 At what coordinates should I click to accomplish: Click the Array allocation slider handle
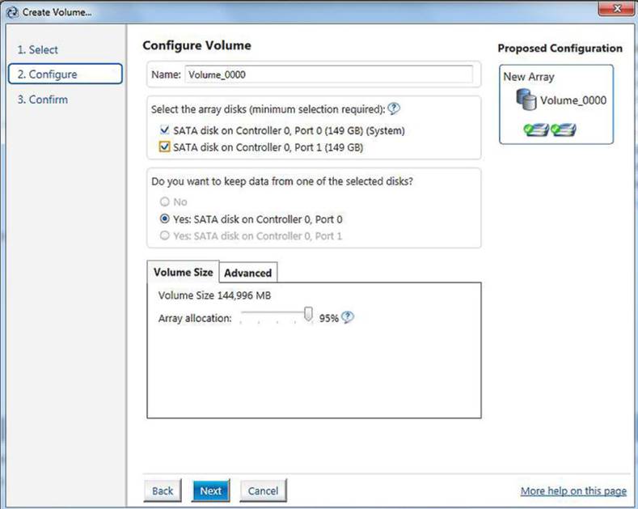[x=308, y=314]
